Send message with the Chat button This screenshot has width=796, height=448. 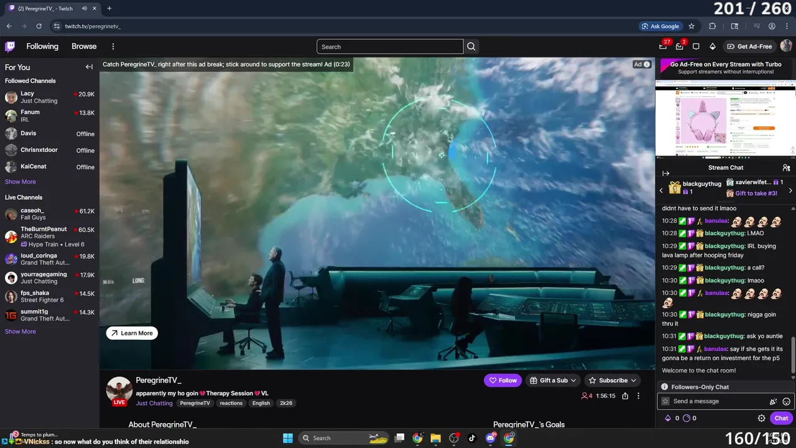(781, 418)
